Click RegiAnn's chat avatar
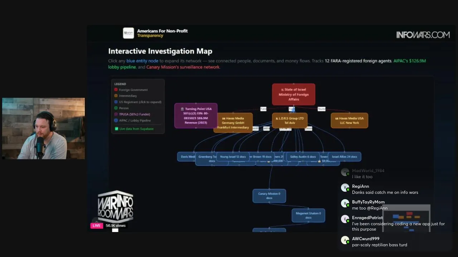This screenshot has height=257, width=458. point(345,188)
